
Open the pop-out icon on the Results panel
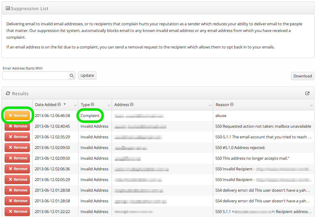point(307,93)
